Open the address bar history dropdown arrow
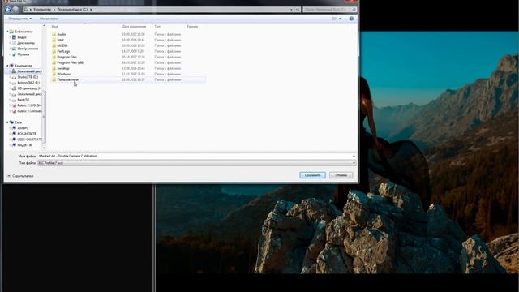The width and height of the screenshot is (519, 292). pyautogui.click(x=291, y=10)
